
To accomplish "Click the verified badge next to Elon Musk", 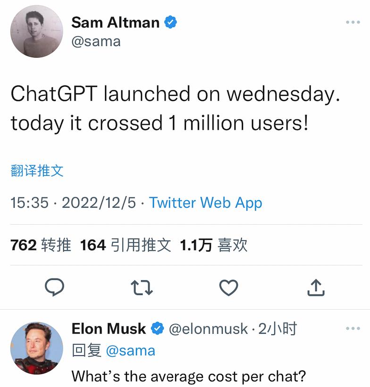I will (156, 329).
